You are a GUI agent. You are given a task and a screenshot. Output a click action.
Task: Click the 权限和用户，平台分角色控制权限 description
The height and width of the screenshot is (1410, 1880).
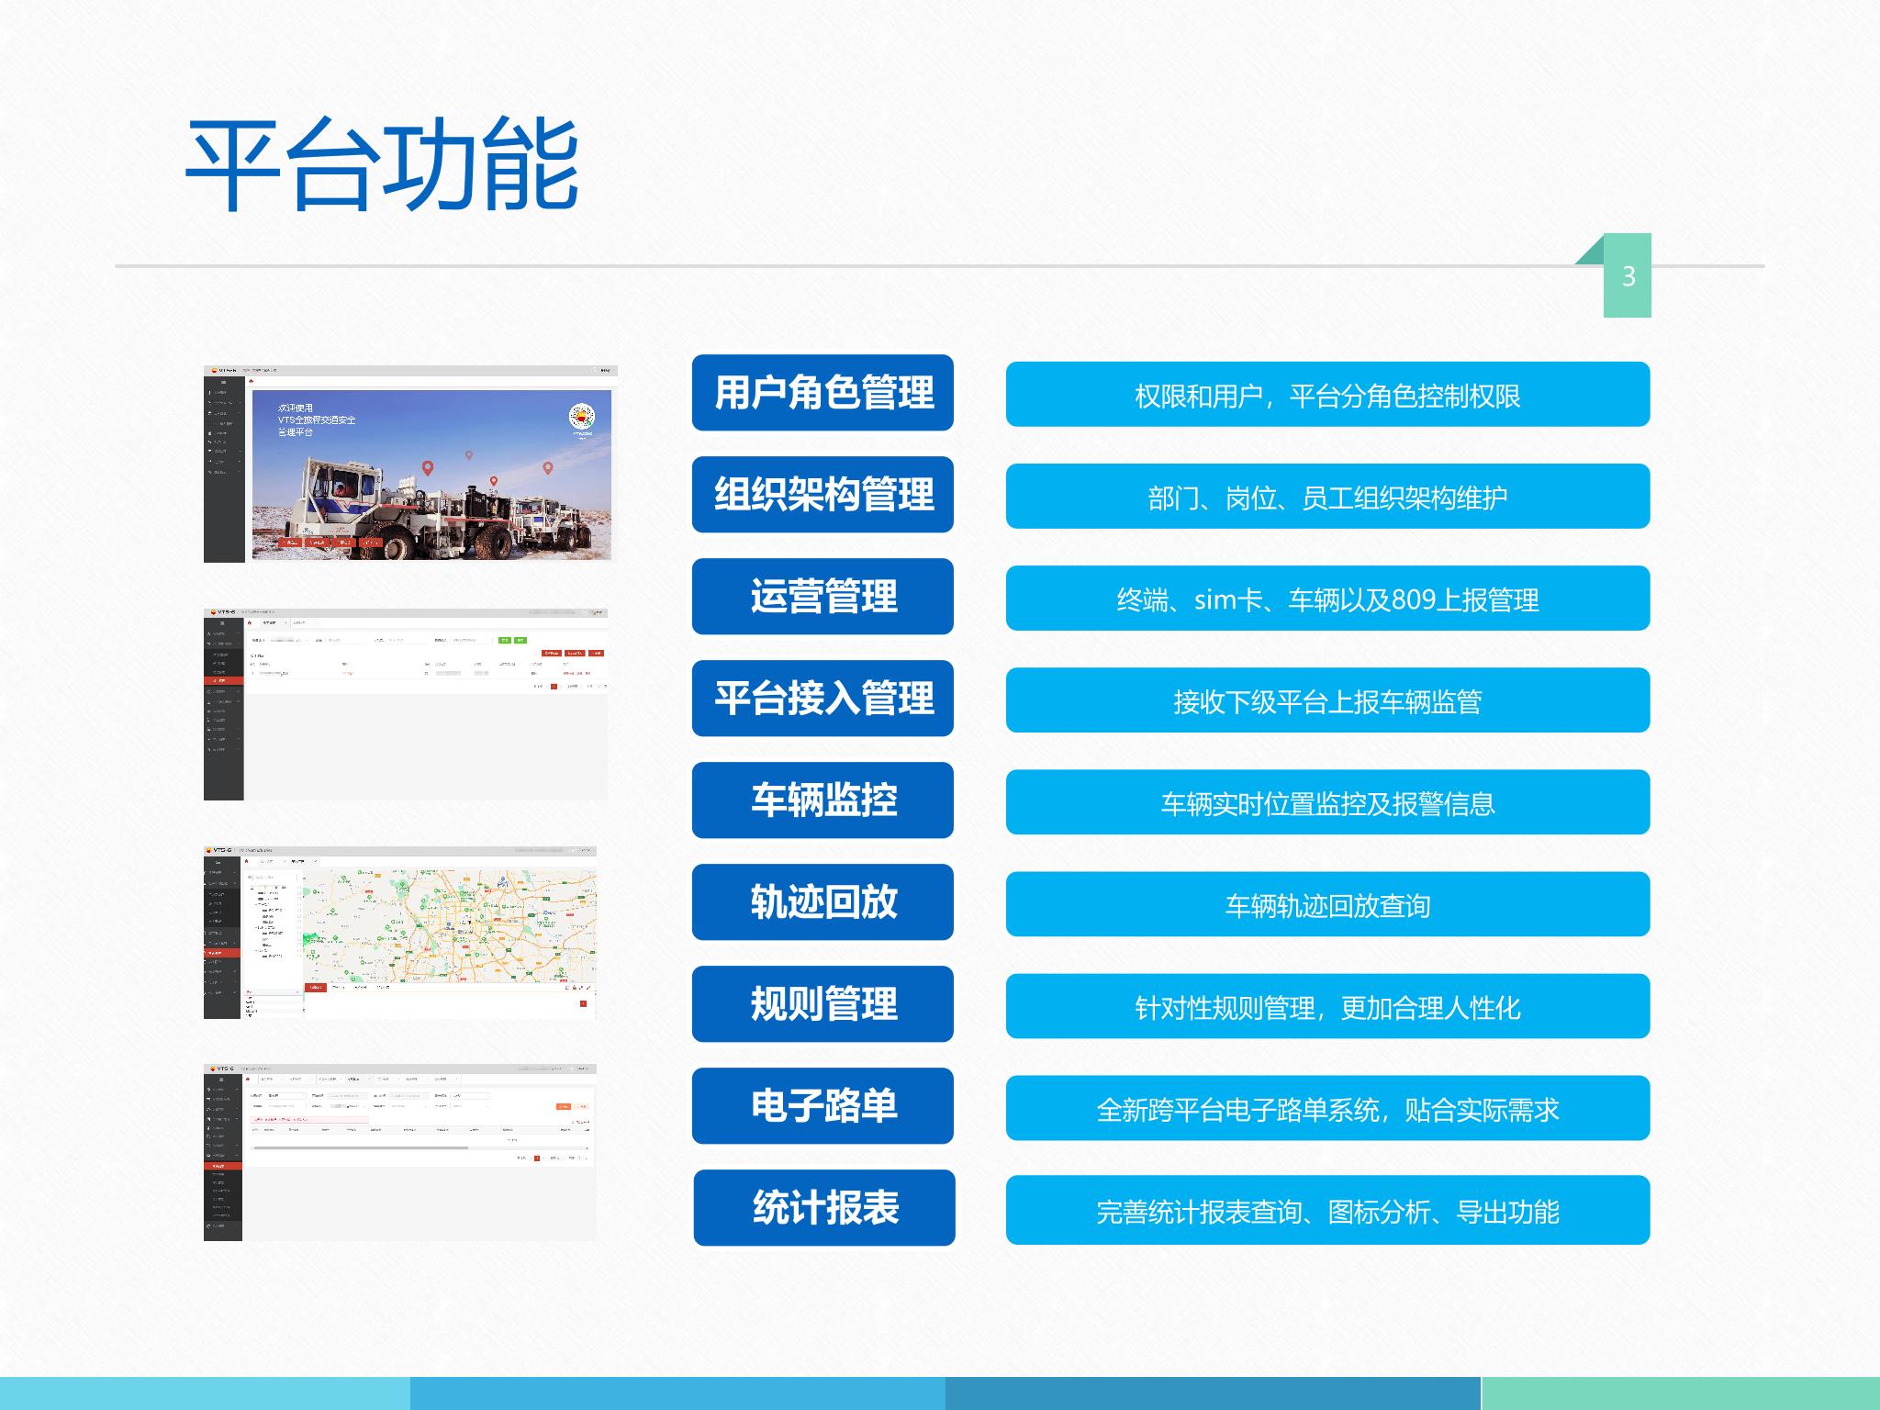pos(1327,395)
